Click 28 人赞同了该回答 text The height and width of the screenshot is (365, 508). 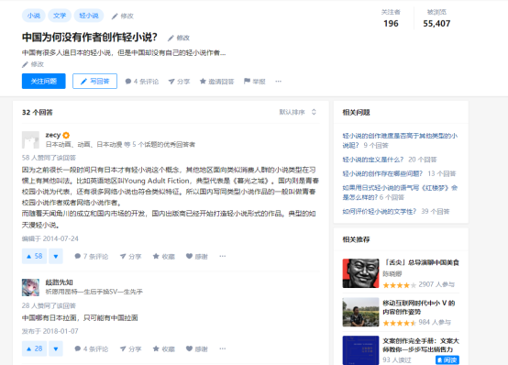click(x=49, y=305)
